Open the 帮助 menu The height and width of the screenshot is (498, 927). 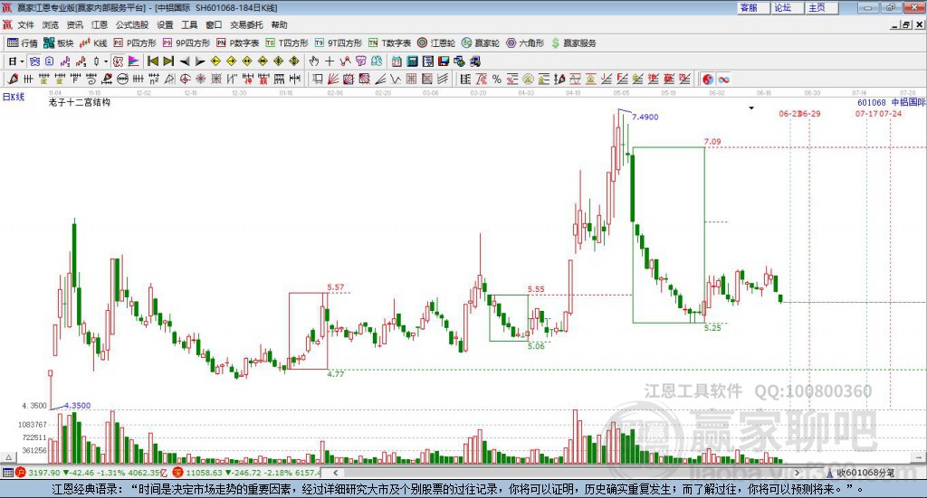(x=279, y=24)
